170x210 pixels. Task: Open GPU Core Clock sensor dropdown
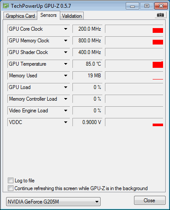point(66,29)
